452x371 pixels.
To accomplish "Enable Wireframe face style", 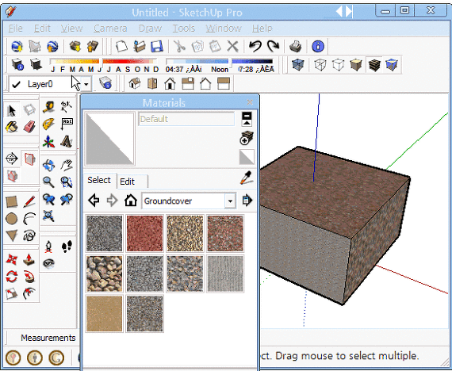I will (320, 64).
